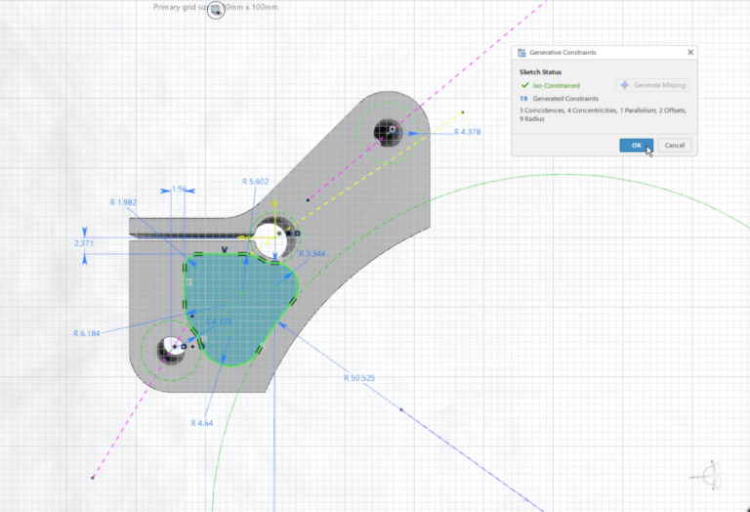Select the R 3.344 radius dimension

pos(311,254)
